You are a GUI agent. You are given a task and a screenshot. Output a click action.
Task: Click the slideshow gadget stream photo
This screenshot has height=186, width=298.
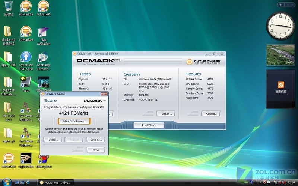click(x=280, y=55)
